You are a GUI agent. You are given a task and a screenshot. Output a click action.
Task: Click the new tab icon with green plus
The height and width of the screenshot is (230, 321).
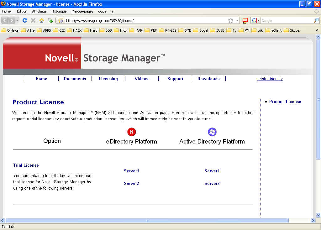tap(50, 20)
